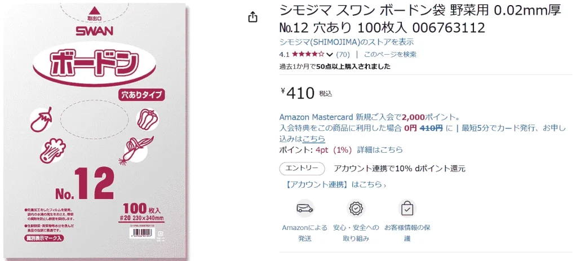Click the share icon beside product image
577x261 pixels.
point(253,17)
